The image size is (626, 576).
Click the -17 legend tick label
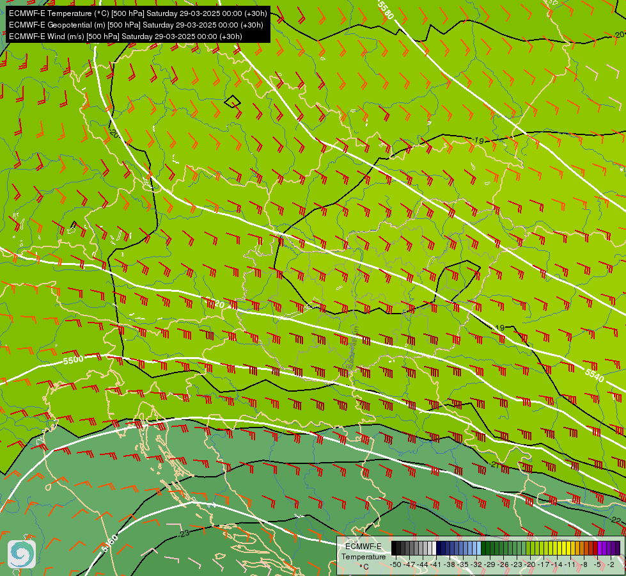click(545, 564)
